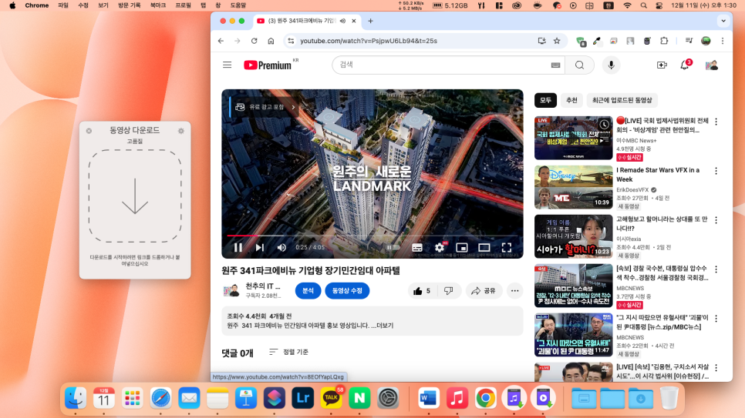Open video player settings gear
Image resolution: width=745 pixels, height=418 pixels.
[x=440, y=247]
